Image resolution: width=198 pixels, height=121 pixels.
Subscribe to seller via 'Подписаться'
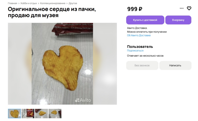(135, 50)
